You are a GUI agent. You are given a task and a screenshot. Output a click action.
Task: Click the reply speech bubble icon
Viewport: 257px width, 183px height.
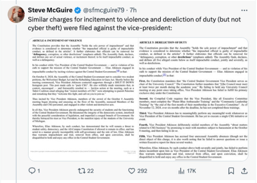point(32,171)
